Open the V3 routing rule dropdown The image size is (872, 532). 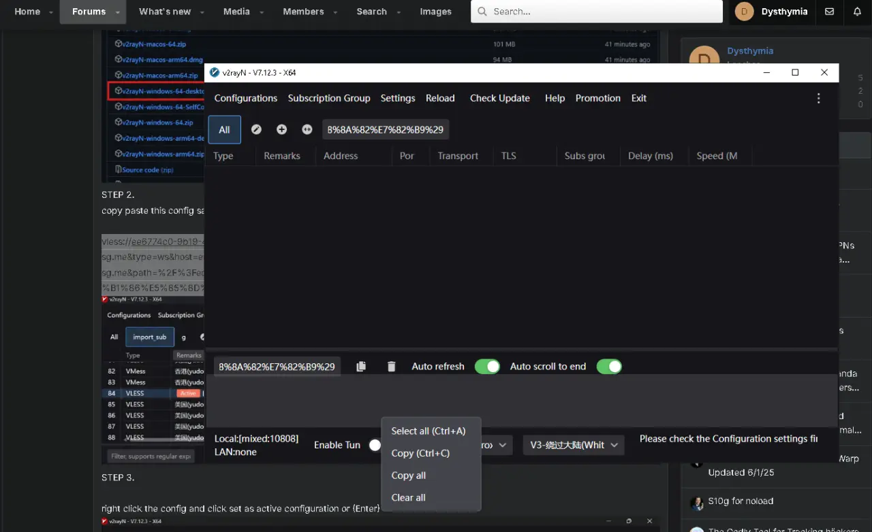(573, 445)
